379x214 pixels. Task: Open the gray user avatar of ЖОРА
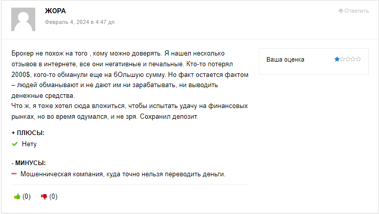(23, 19)
